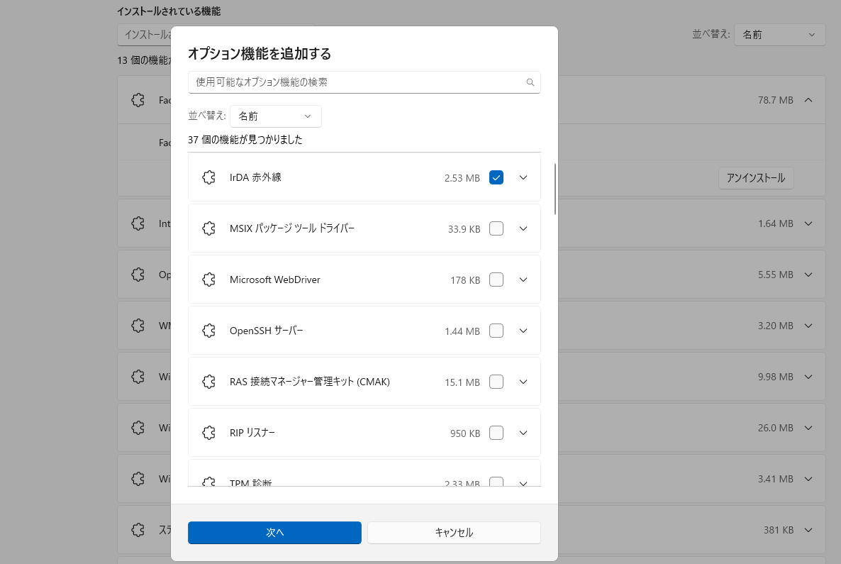
Task: Check the OpenSSH サーバー checkbox
Action: [496, 331]
